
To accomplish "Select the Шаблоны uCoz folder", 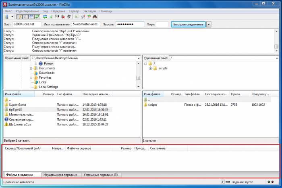I will point(20,124).
